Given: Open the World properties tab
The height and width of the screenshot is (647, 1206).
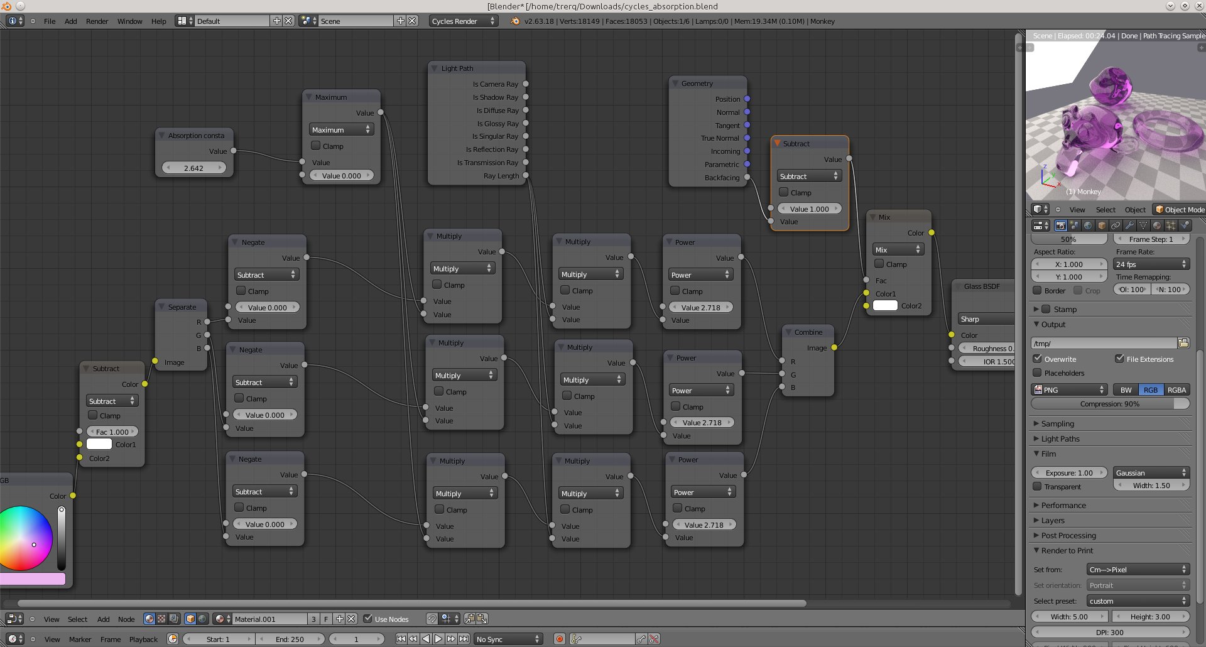Looking at the screenshot, I should tap(1088, 226).
